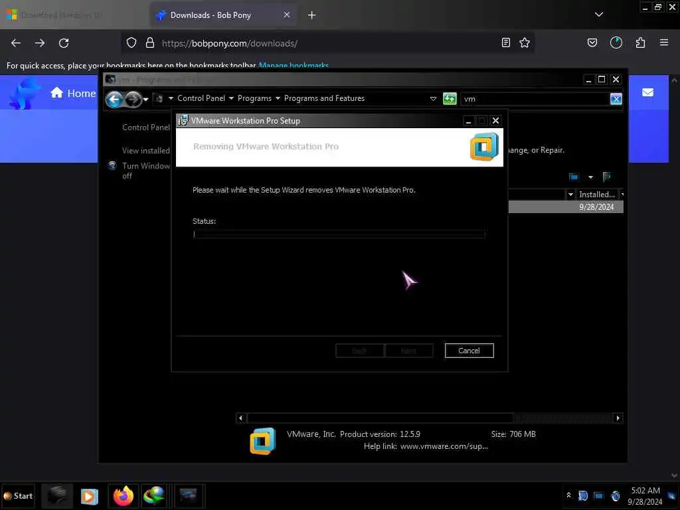Cancel the VMware Workstation Pro removal
680x510 pixels.
(x=469, y=351)
